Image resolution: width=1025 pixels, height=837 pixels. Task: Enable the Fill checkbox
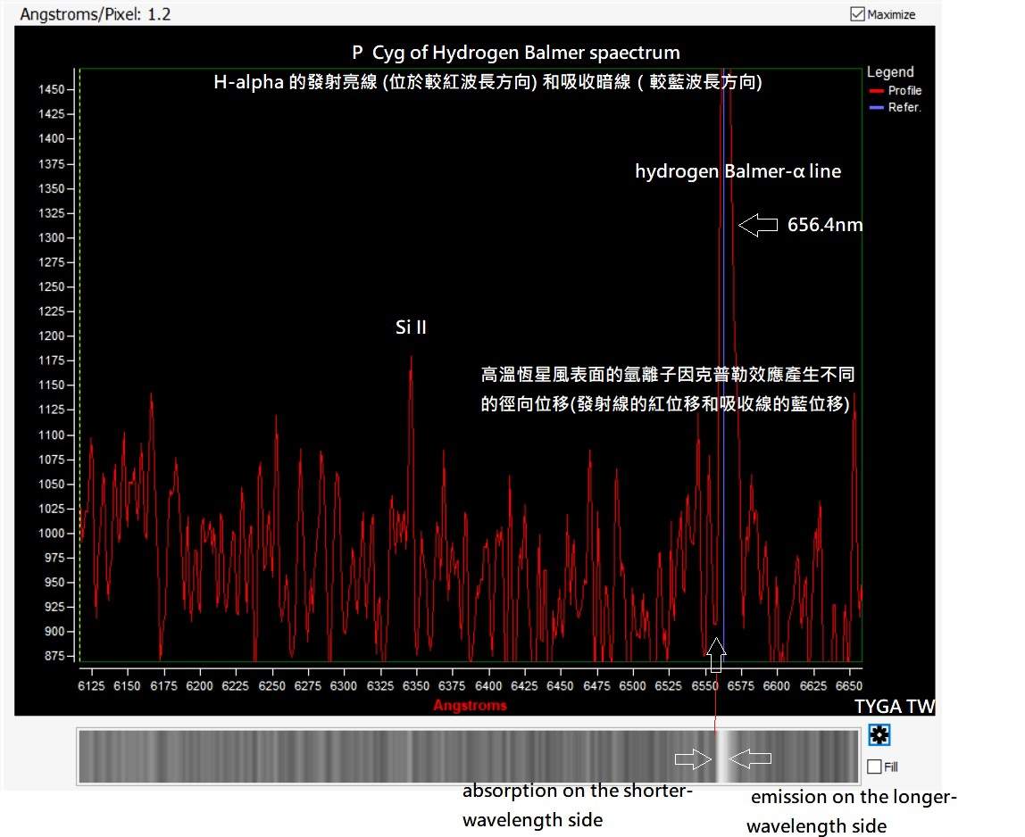click(874, 767)
